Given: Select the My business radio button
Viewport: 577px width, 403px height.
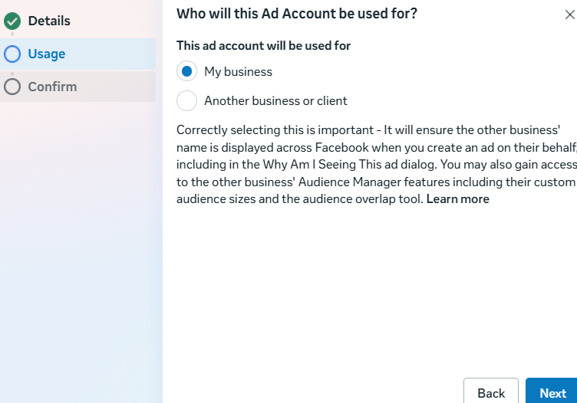Looking at the screenshot, I should coord(186,72).
